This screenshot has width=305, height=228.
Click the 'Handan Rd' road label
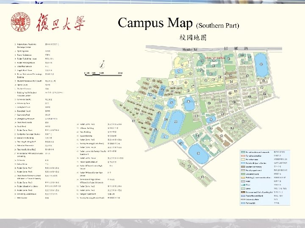pos(190,50)
